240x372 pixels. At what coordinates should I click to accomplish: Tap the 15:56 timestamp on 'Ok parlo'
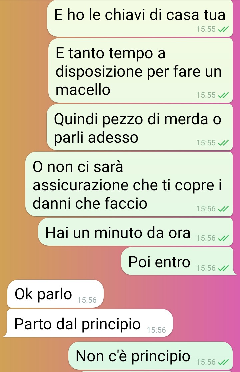pyautogui.click(x=87, y=300)
